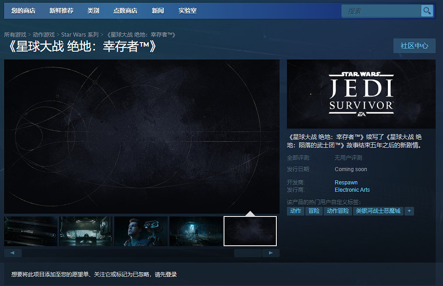
Task: Click the previous screenshot arrow
Action: coord(12,253)
